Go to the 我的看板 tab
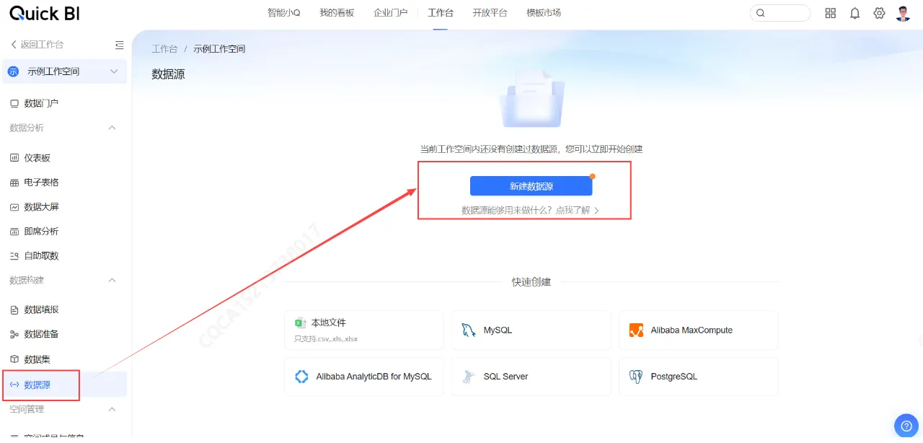This screenshot has height=443, width=923. 337,13
